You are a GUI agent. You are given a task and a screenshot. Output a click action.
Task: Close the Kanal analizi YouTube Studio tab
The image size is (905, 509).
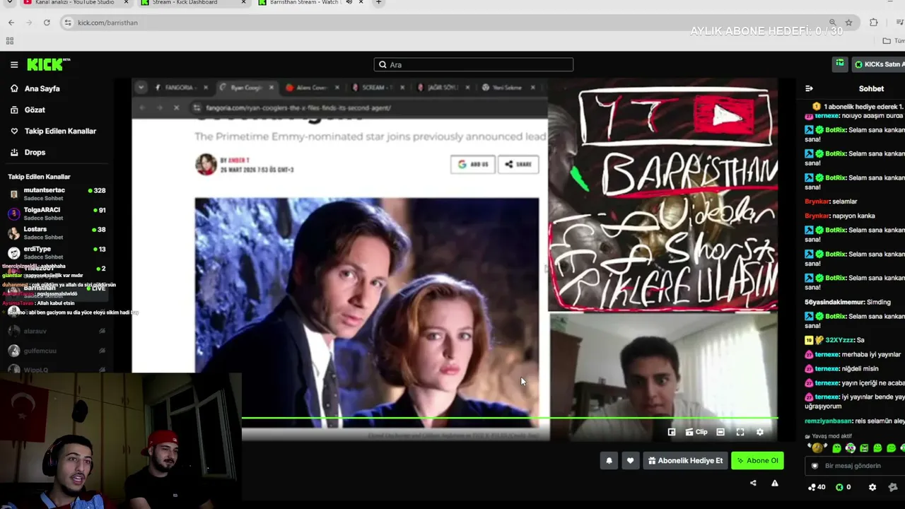[127, 3]
